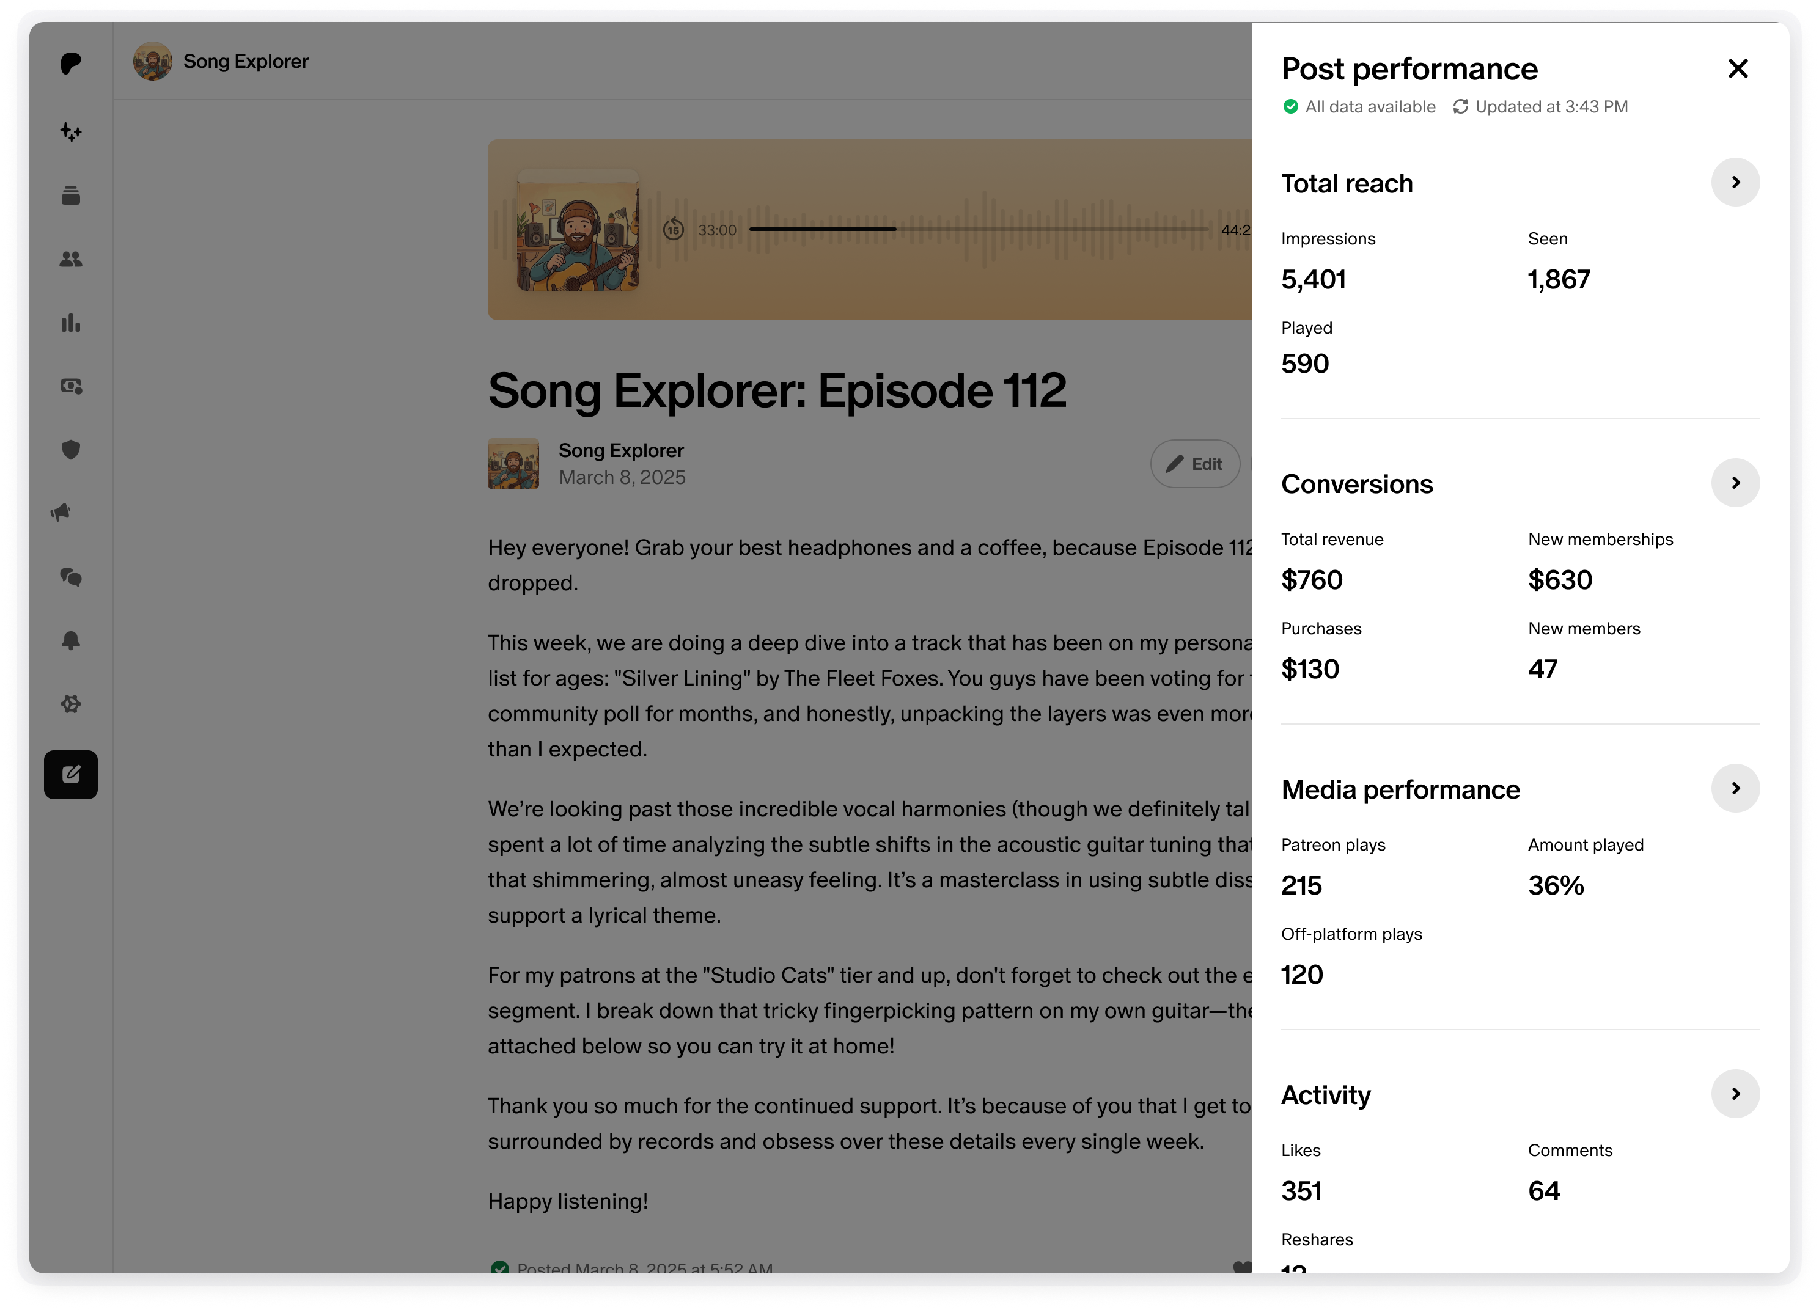Image resolution: width=1819 pixels, height=1310 pixels.
Task: Open the settings gear icon
Action: tap(70, 704)
